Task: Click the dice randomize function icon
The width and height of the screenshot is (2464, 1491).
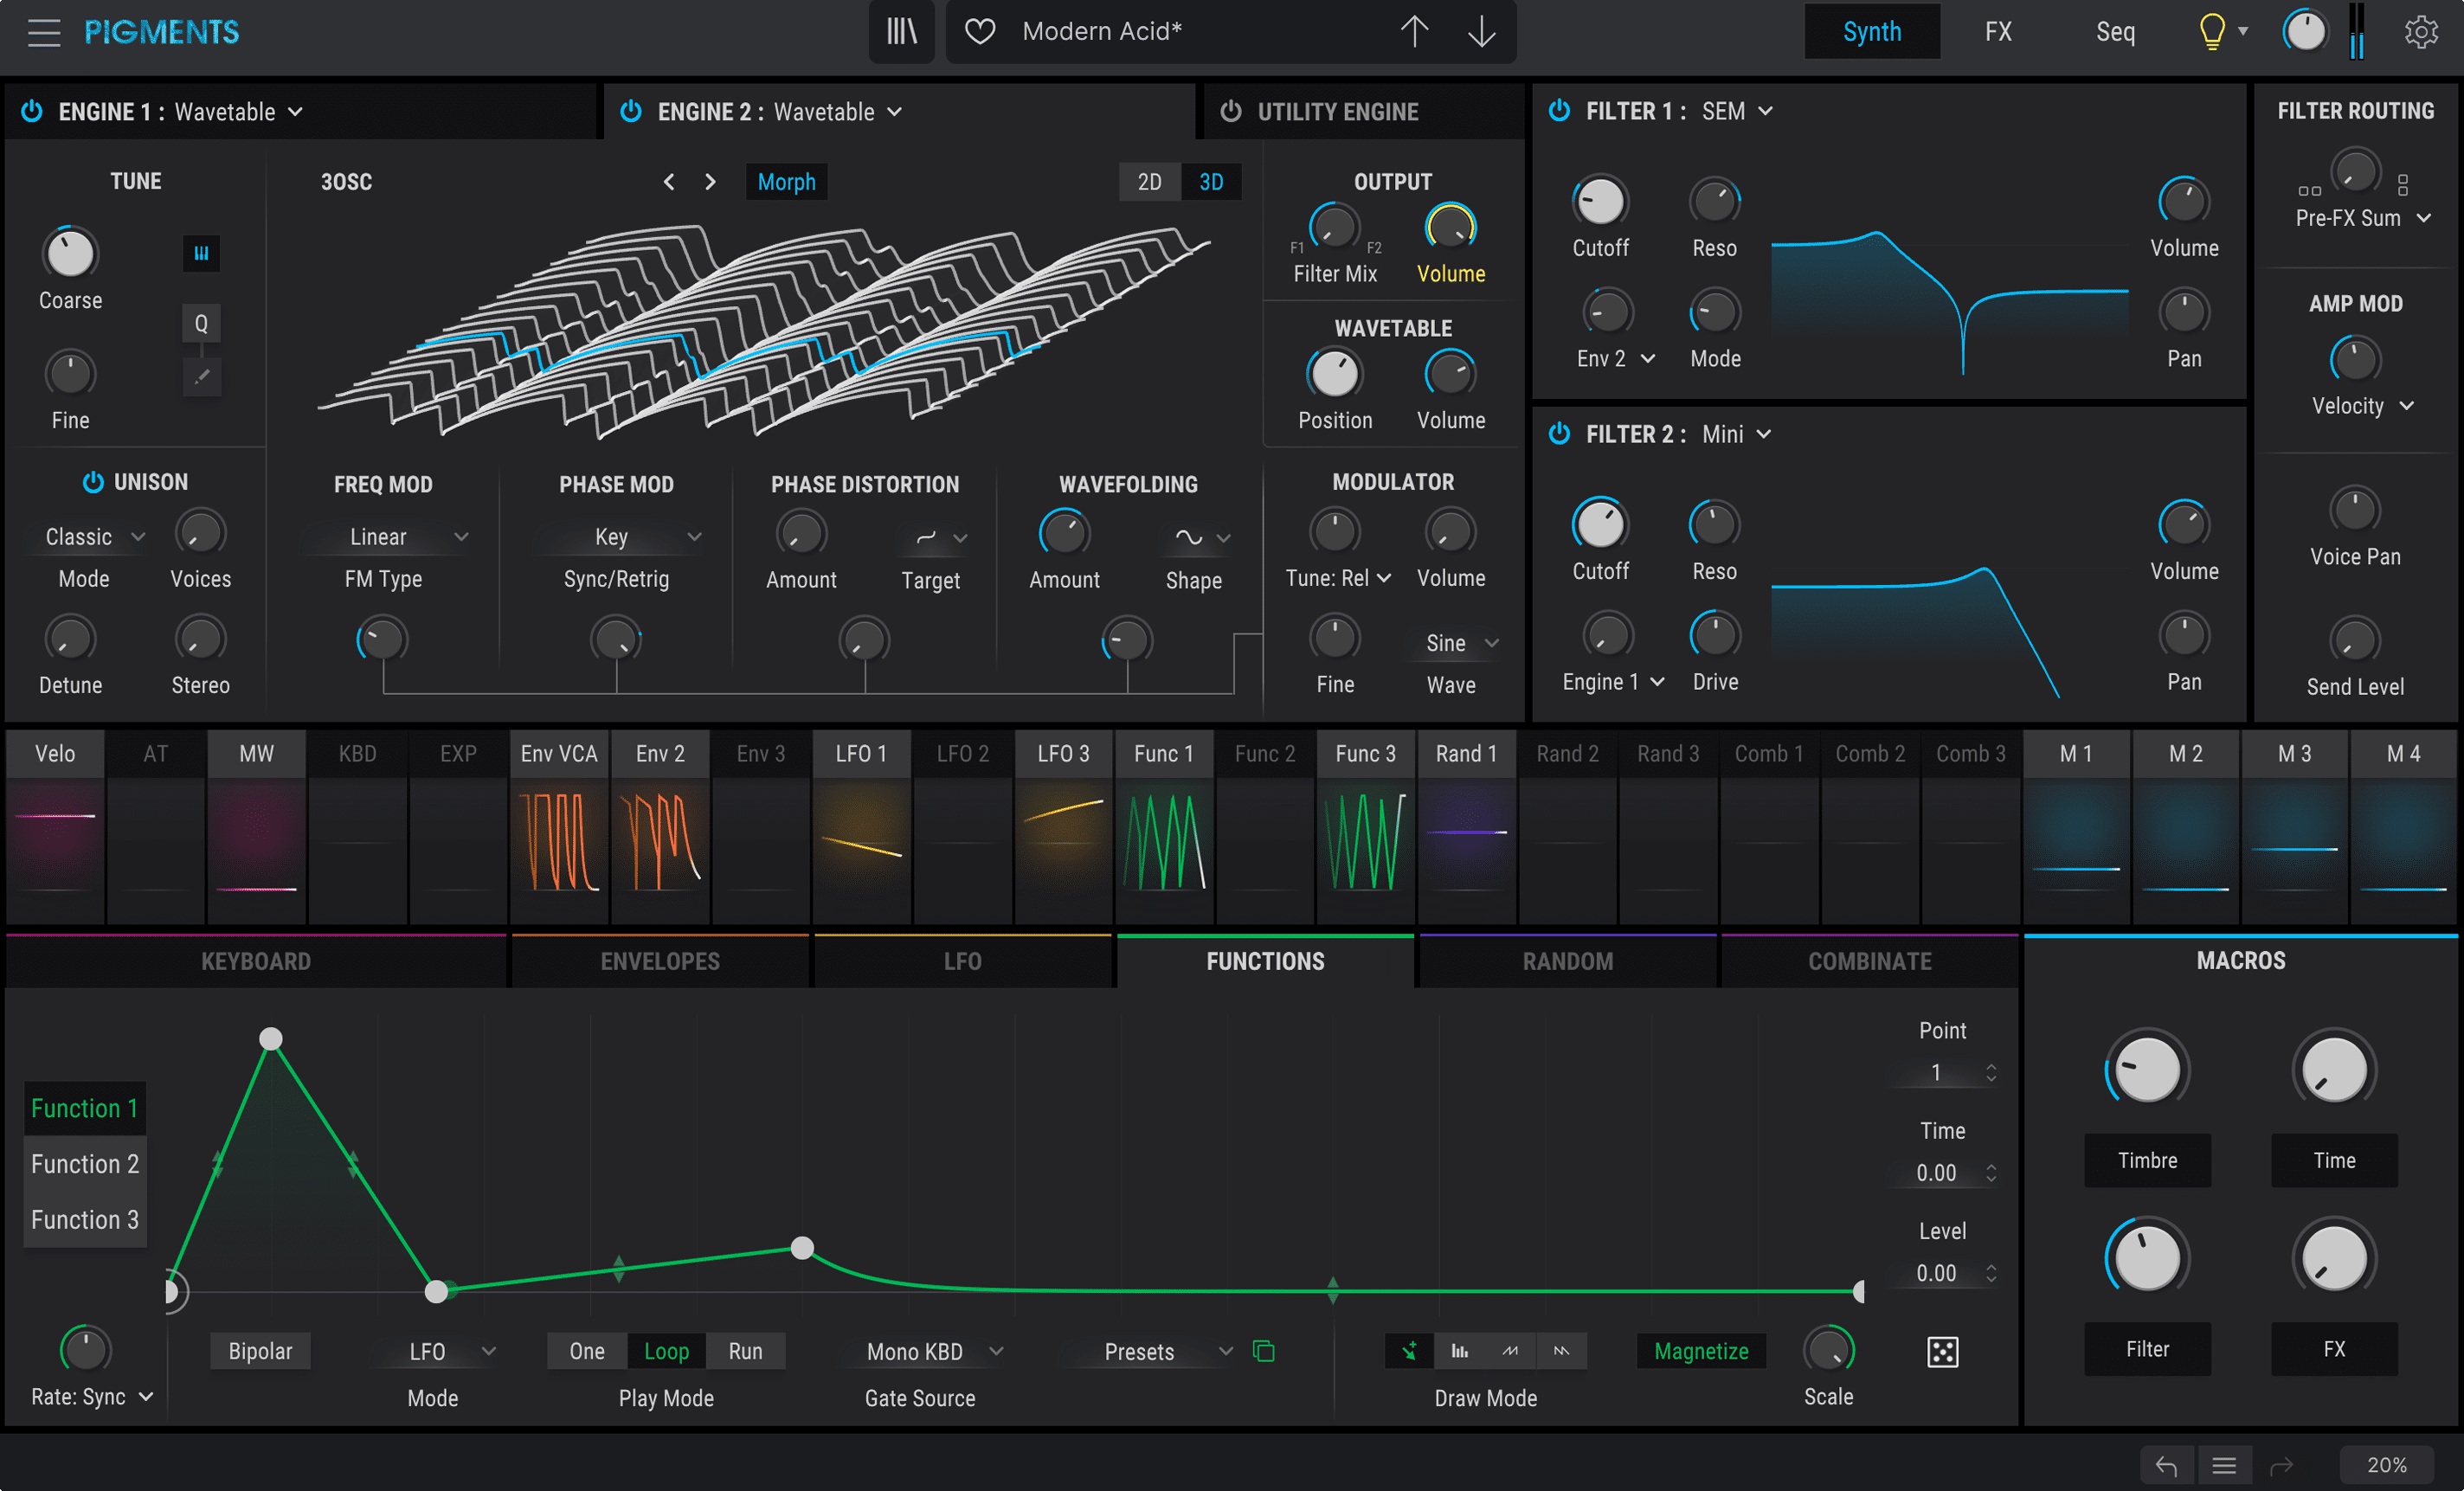Action: [1942, 1352]
